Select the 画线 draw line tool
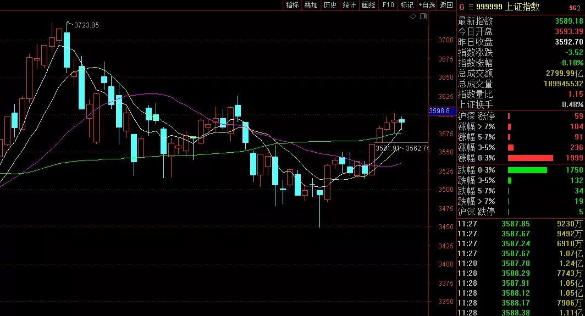585x316 pixels. 368,5
